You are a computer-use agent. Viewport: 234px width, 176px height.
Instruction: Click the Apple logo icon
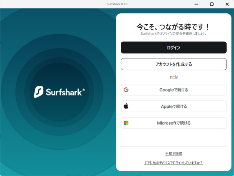click(126, 106)
